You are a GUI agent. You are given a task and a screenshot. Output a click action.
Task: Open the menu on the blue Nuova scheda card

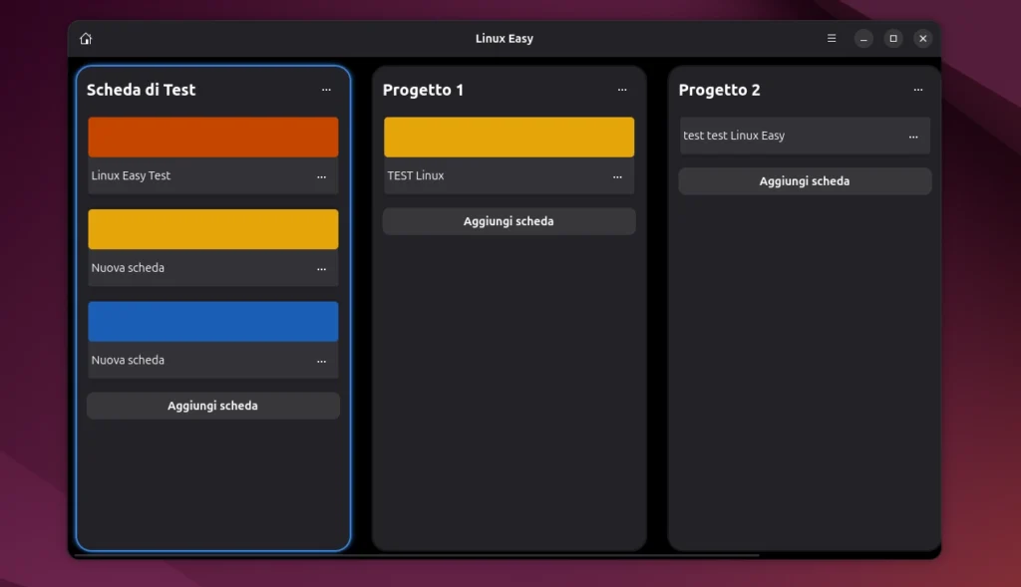tap(321, 360)
